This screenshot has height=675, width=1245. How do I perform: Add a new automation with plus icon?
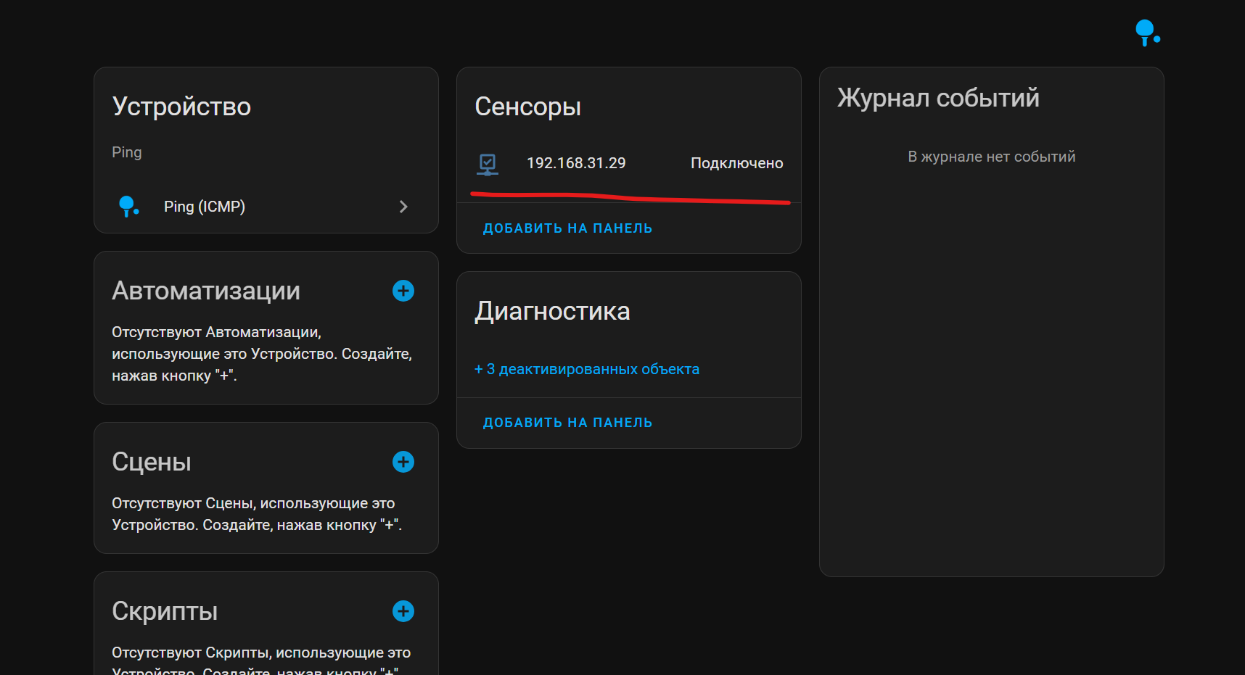[x=403, y=291]
